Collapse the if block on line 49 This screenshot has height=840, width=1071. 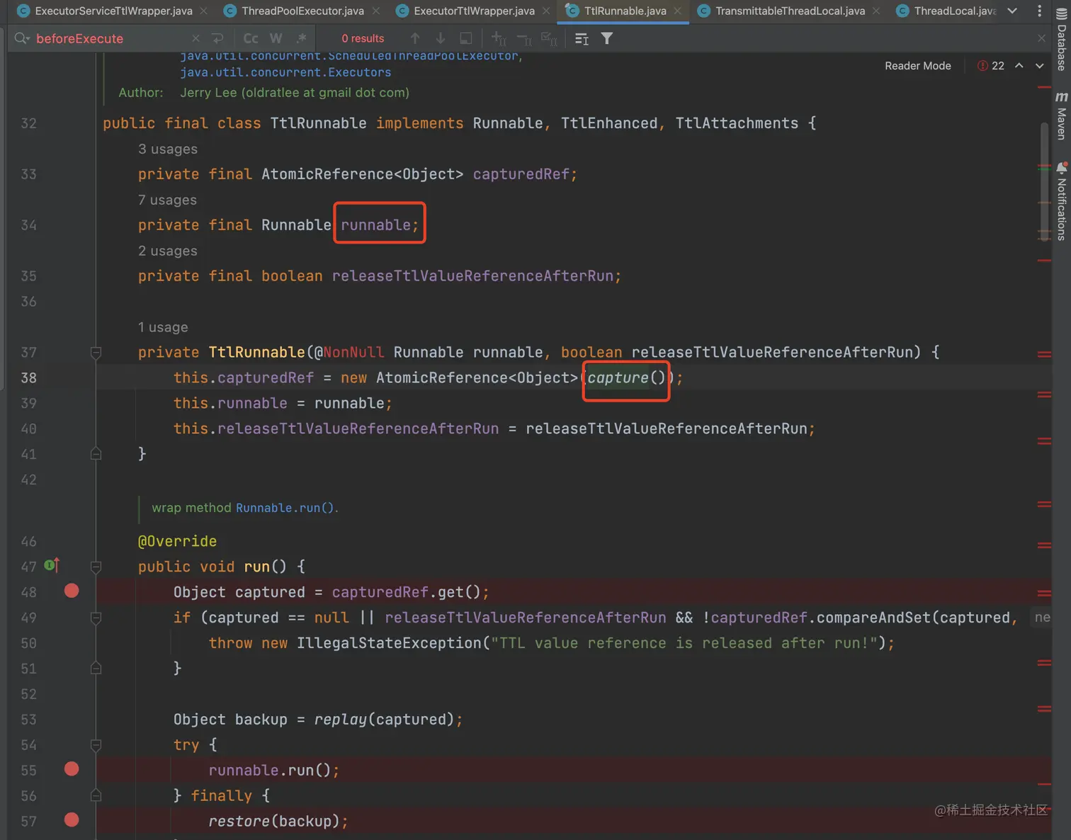[96, 618]
